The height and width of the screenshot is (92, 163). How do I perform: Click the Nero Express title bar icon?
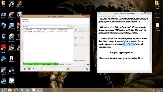point(22,16)
